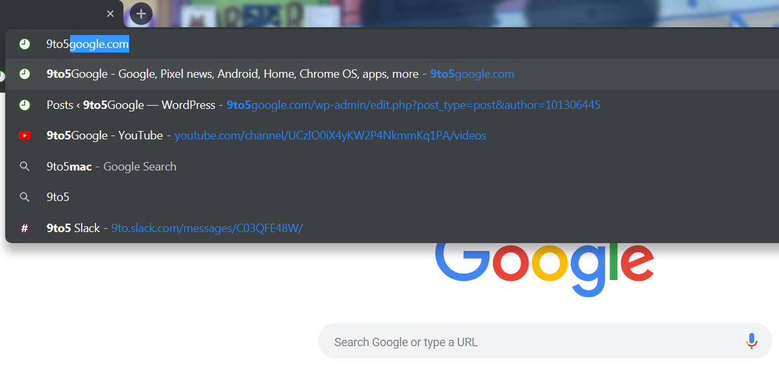The image size is (779, 389).
Task: Choose the plain 9to5 search suggestion
Action: (x=392, y=197)
